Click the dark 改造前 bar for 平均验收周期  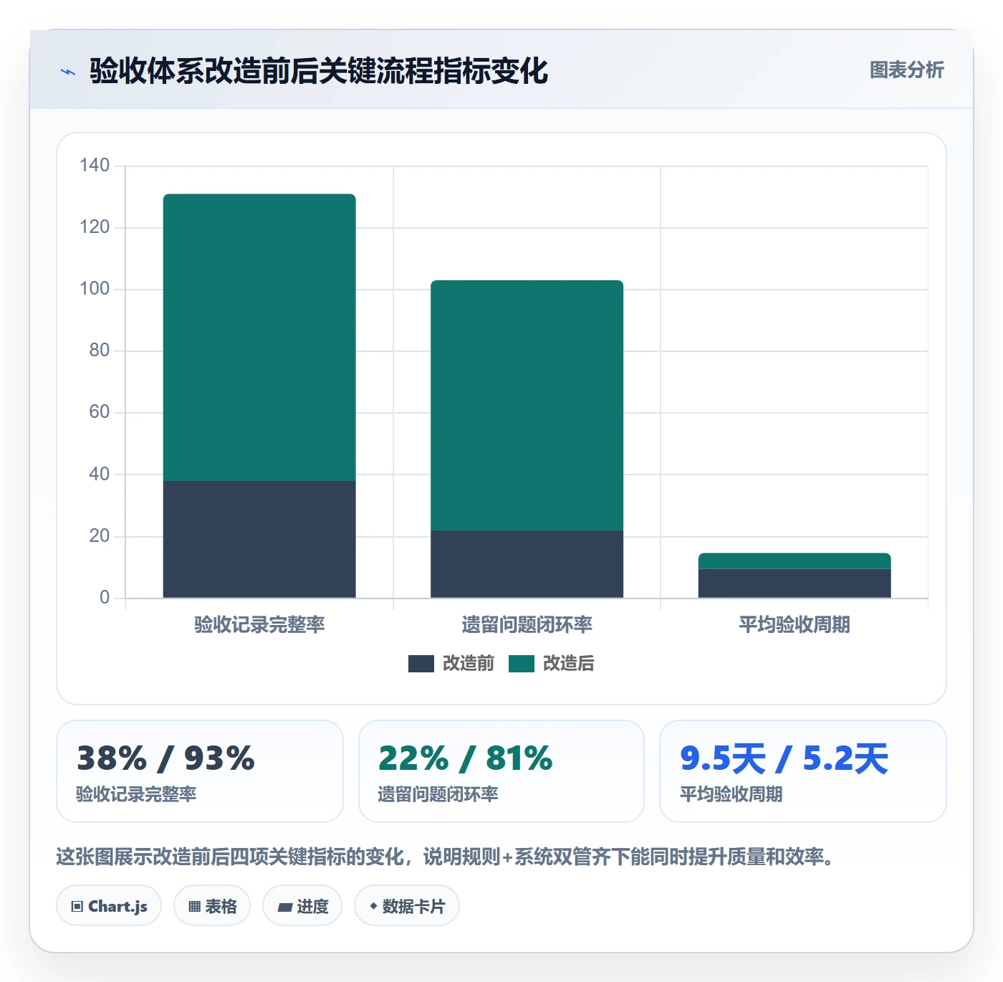[x=795, y=583]
